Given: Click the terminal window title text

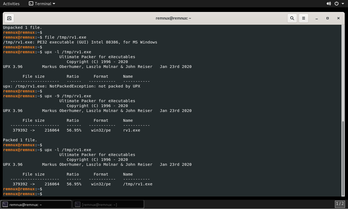Looking at the screenshot, I should click(173, 18).
